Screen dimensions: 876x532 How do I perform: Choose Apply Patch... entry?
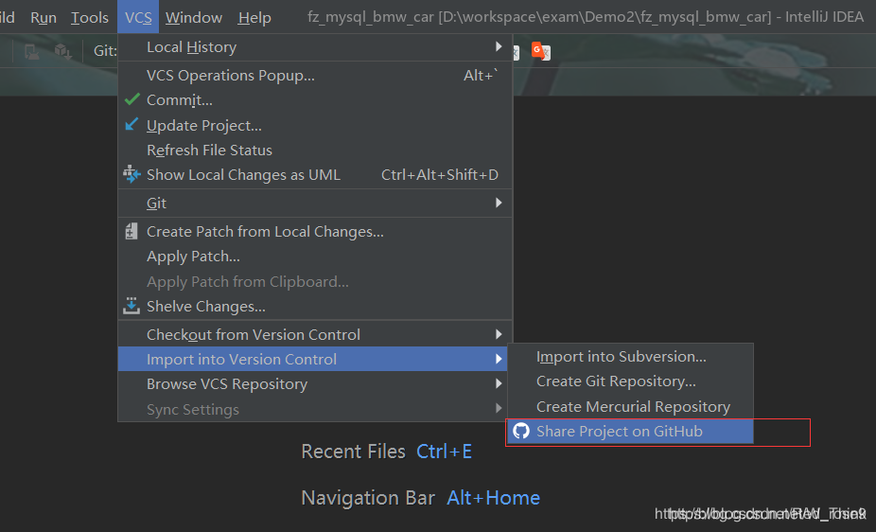[315, 257]
